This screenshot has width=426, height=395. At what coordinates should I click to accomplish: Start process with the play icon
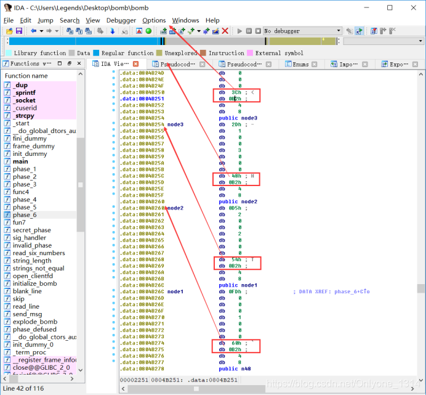click(x=239, y=31)
